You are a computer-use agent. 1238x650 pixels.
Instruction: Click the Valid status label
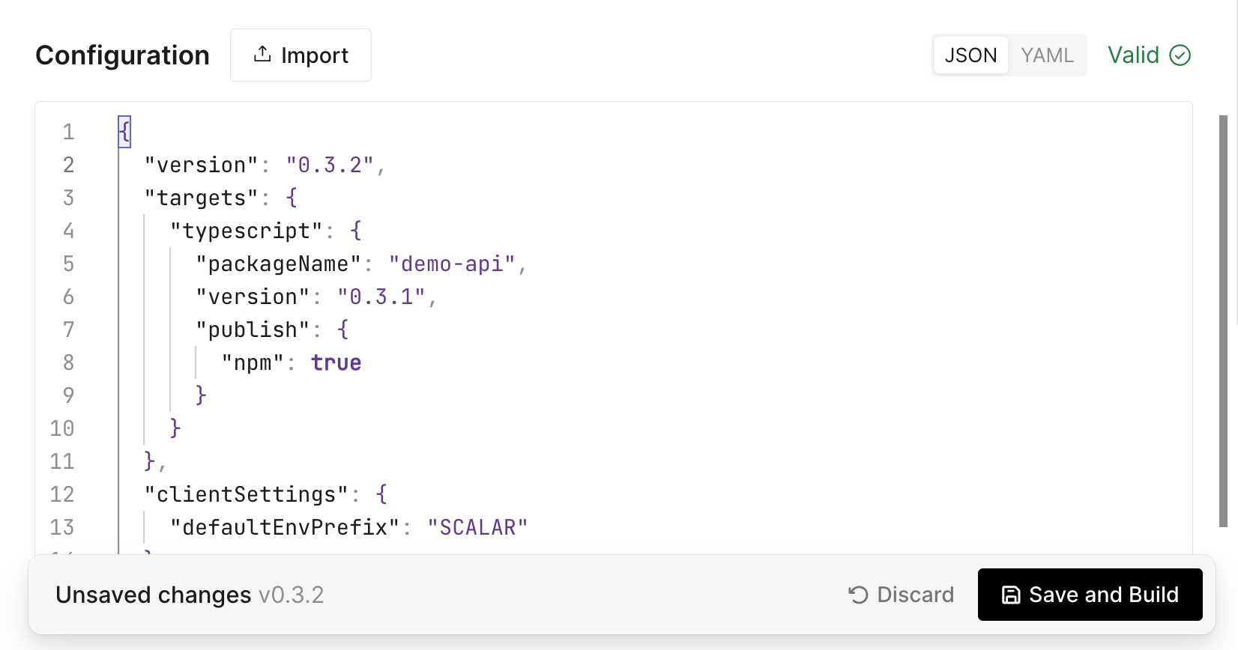[x=1133, y=55]
